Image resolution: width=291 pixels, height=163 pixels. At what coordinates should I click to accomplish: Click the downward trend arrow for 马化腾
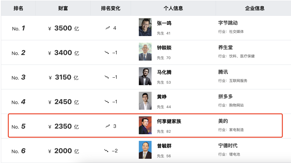pos(107,77)
